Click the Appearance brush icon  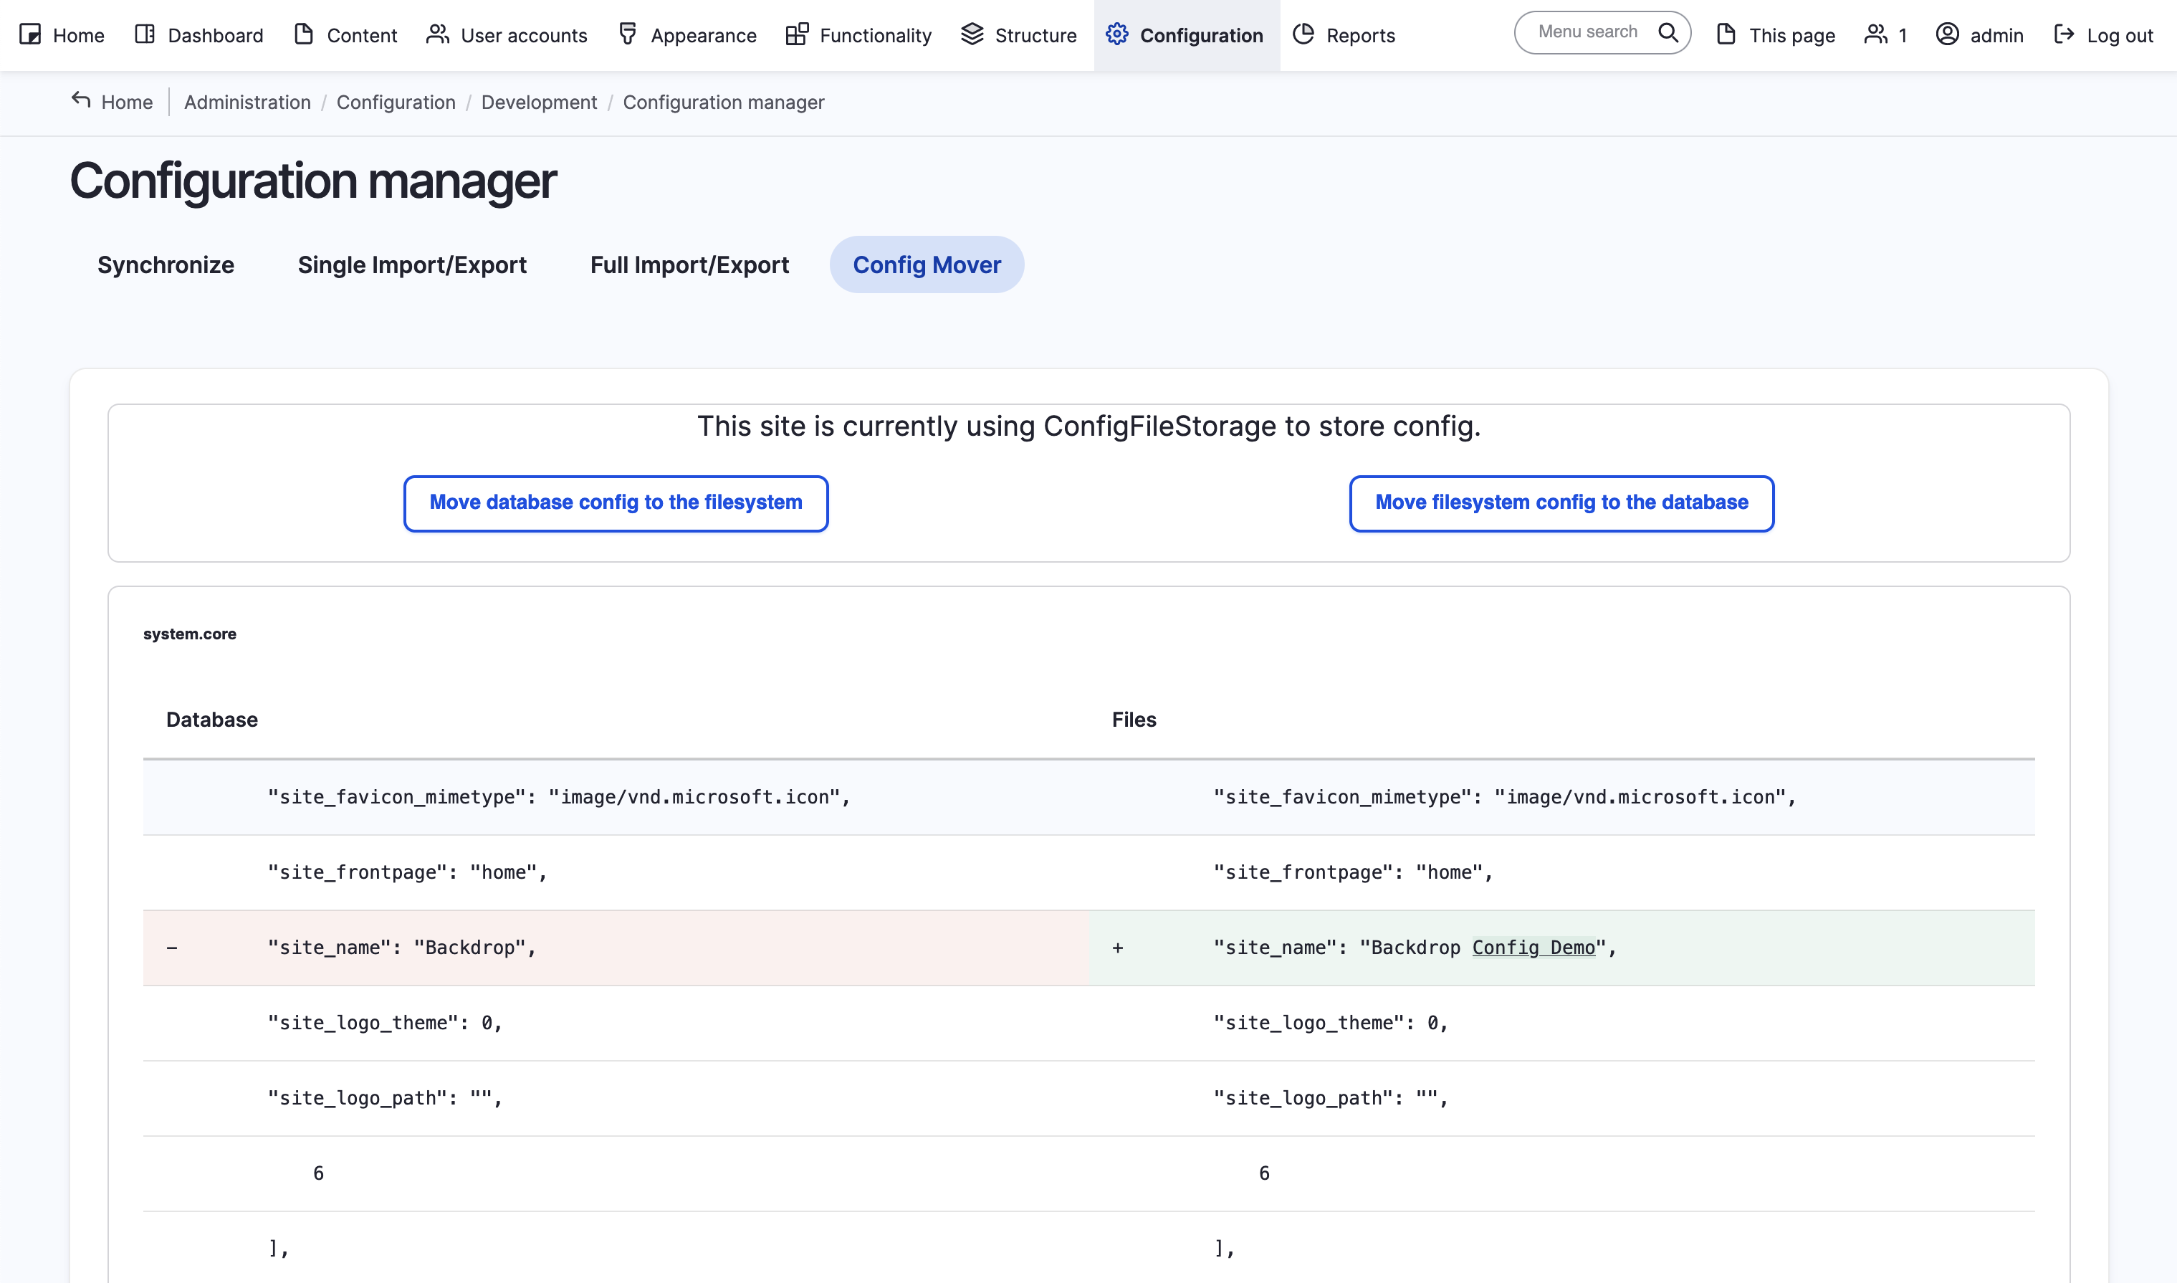pos(628,34)
